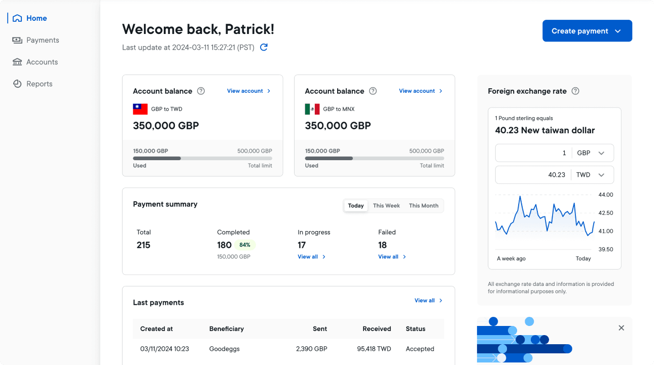Click the question mark beside first Account balance

pyautogui.click(x=201, y=91)
